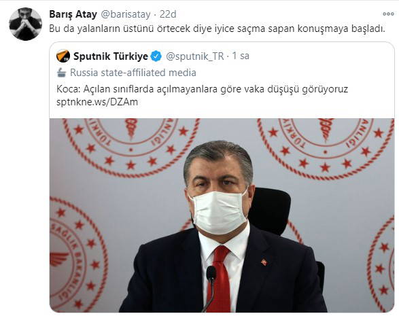Open the Barış Atay display name

(73, 14)
